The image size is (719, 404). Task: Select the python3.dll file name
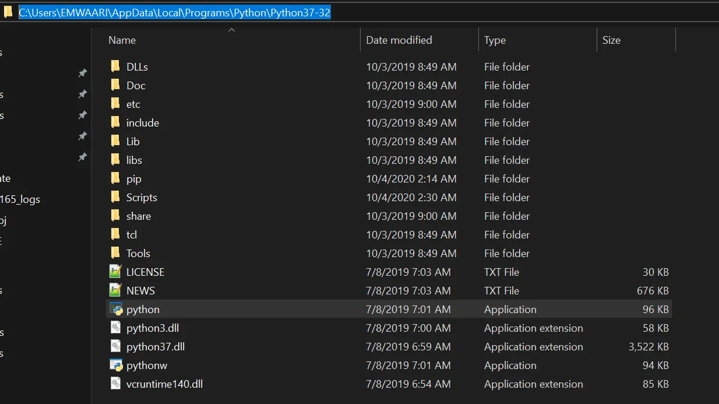(153, 328)
